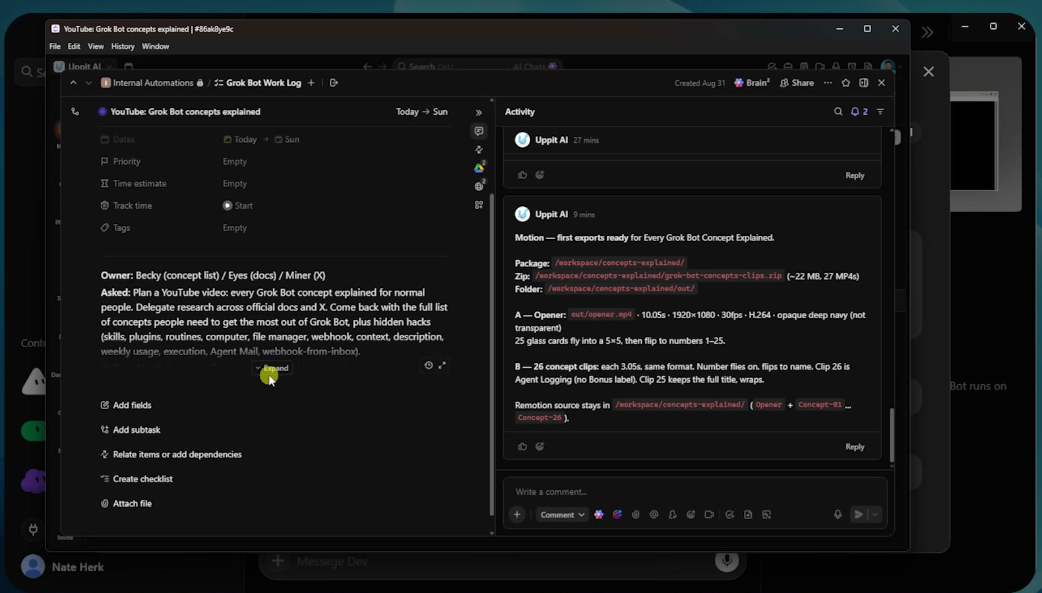1042x593 pixels.
Task: Open the send options arrow dropdown
Action: (875, 515)
